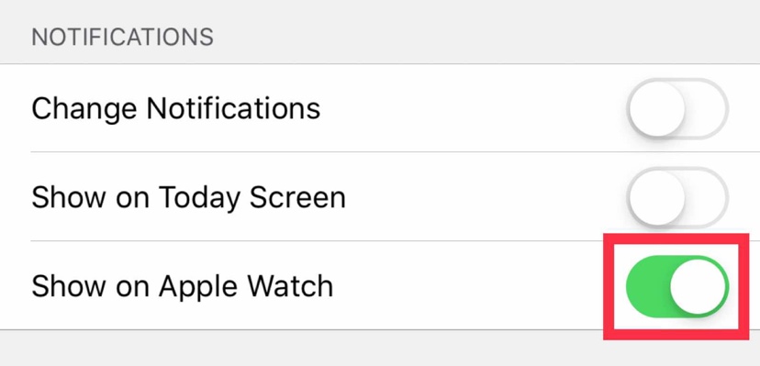
Task: Click the grey area below the Notifications list
Action: click(300, 349)
